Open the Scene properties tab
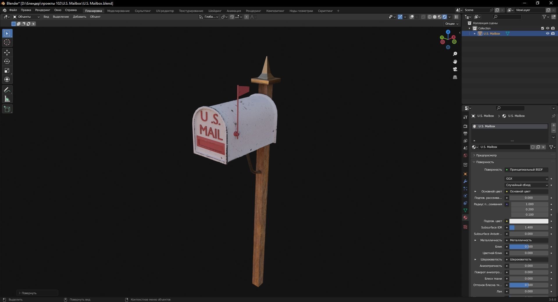The image size is (558, 302). click(465, 148)
